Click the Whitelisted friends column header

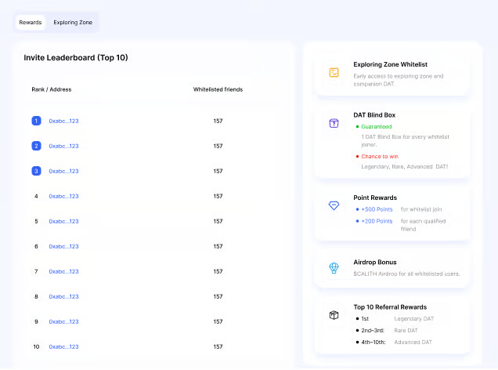click(218, 89)
